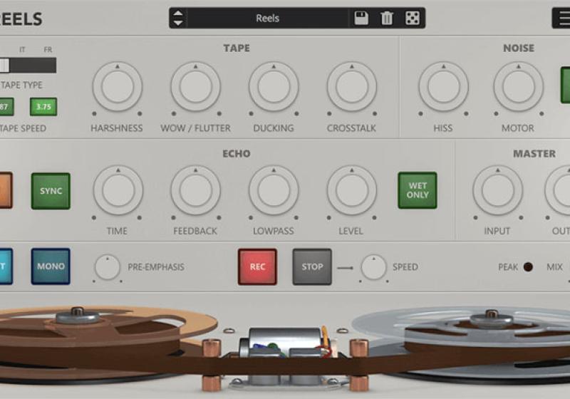This screenshot has width=570, height=399.
Task: Click the master Input knob
Action: coord(497,190)
